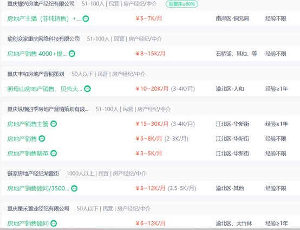Visit 重庆纵横四季房地产营销策划有限 company page
This screenshot has width=300, height=230.
pyautogui.click(x=48, y=109)
